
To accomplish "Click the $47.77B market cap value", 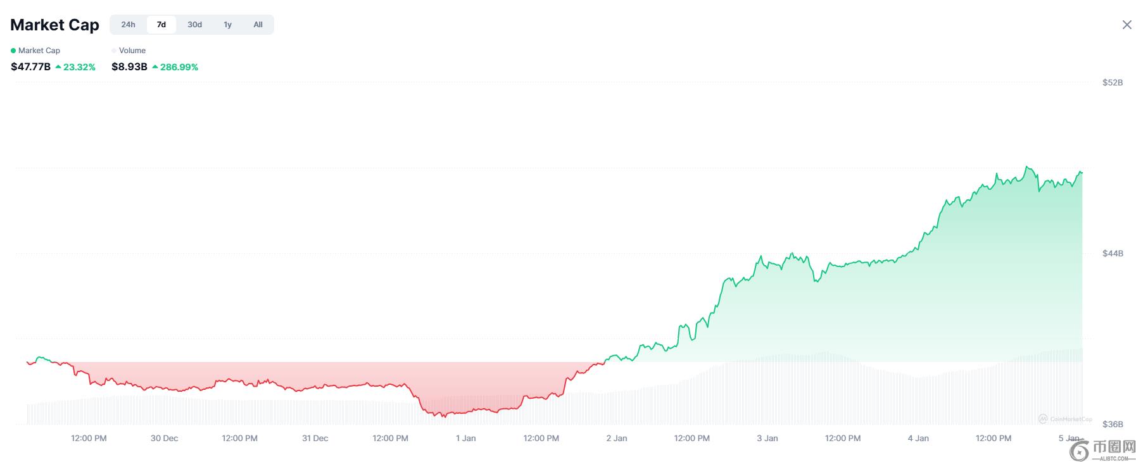I will (30, 66).
